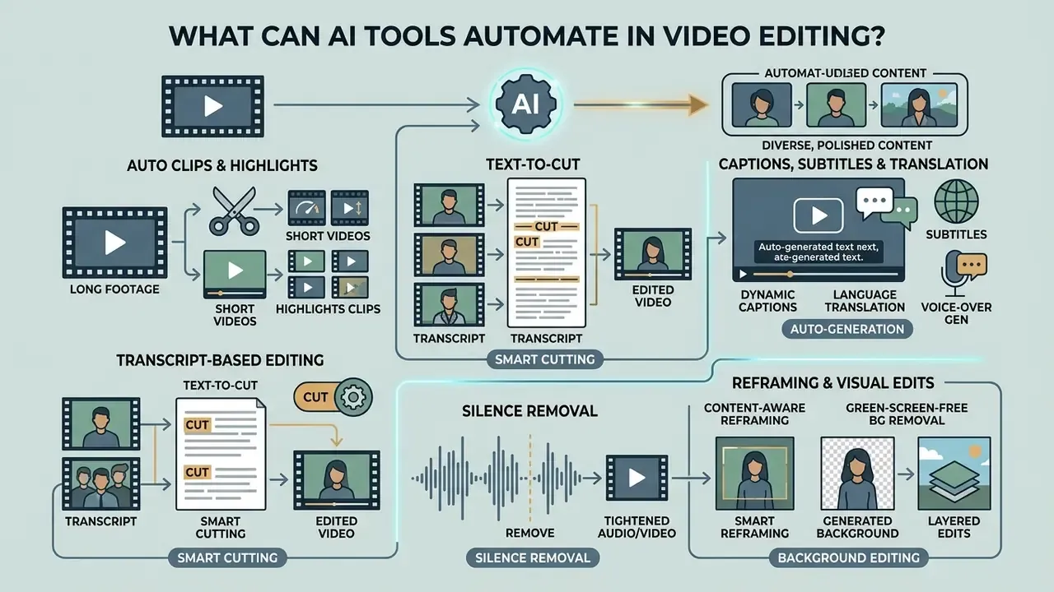Click the "Auto Clips & Highlights" heading

pos(222,166)
